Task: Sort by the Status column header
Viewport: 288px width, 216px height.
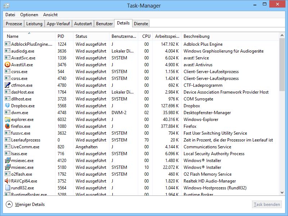Action: coord(91,36)
